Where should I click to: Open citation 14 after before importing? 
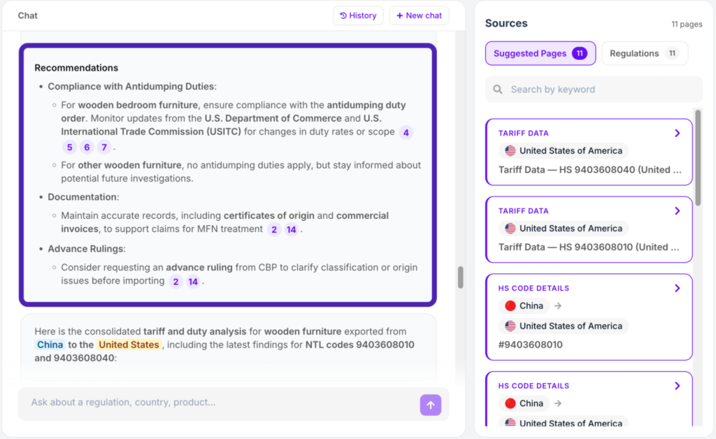pyautogui.click(x=193, y=282)
